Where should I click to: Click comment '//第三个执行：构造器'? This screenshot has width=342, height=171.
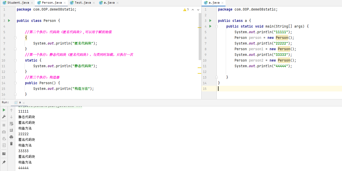click(x=42, y=77)
